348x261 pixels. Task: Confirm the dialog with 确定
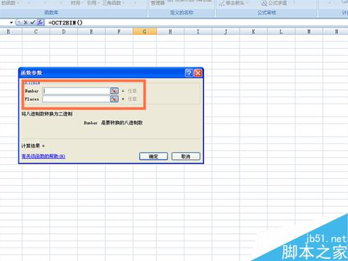pyautogui.click(x=153, y=157)
